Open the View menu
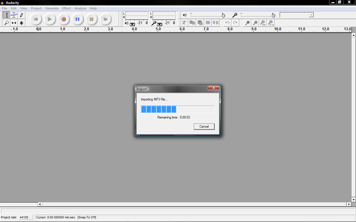356x222 pixels. (24, 8)
